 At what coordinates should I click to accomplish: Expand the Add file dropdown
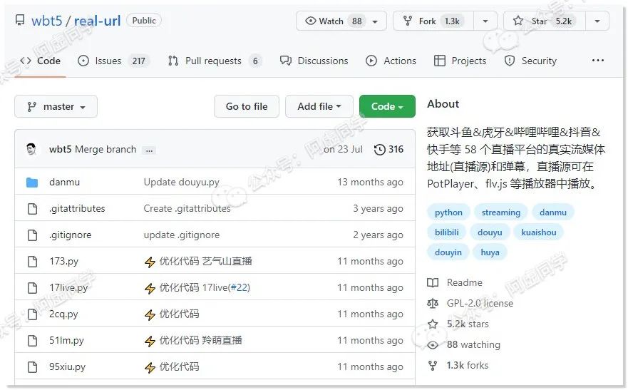point(319,106)
